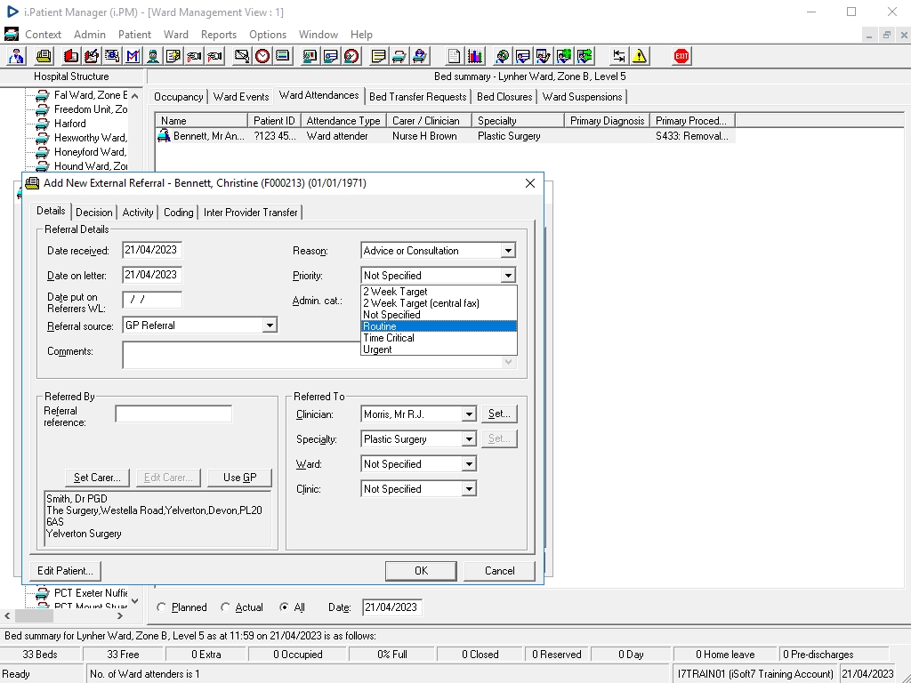Click the surgeon in green mask toolbar icon
Screen dimensions: 911x683
pos(153,56)
